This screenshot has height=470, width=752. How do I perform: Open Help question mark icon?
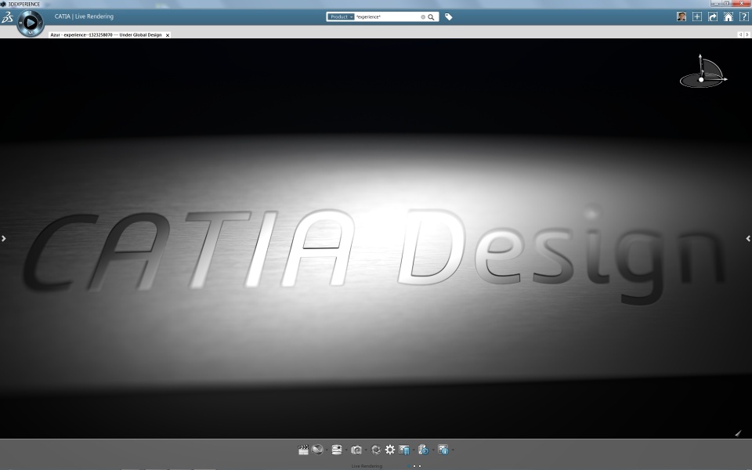tap(744, 16)
